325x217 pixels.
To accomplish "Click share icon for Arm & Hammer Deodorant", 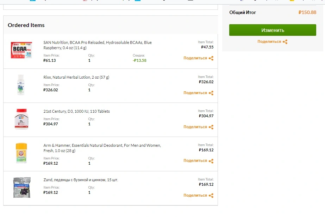I will (x=211, y=161).
